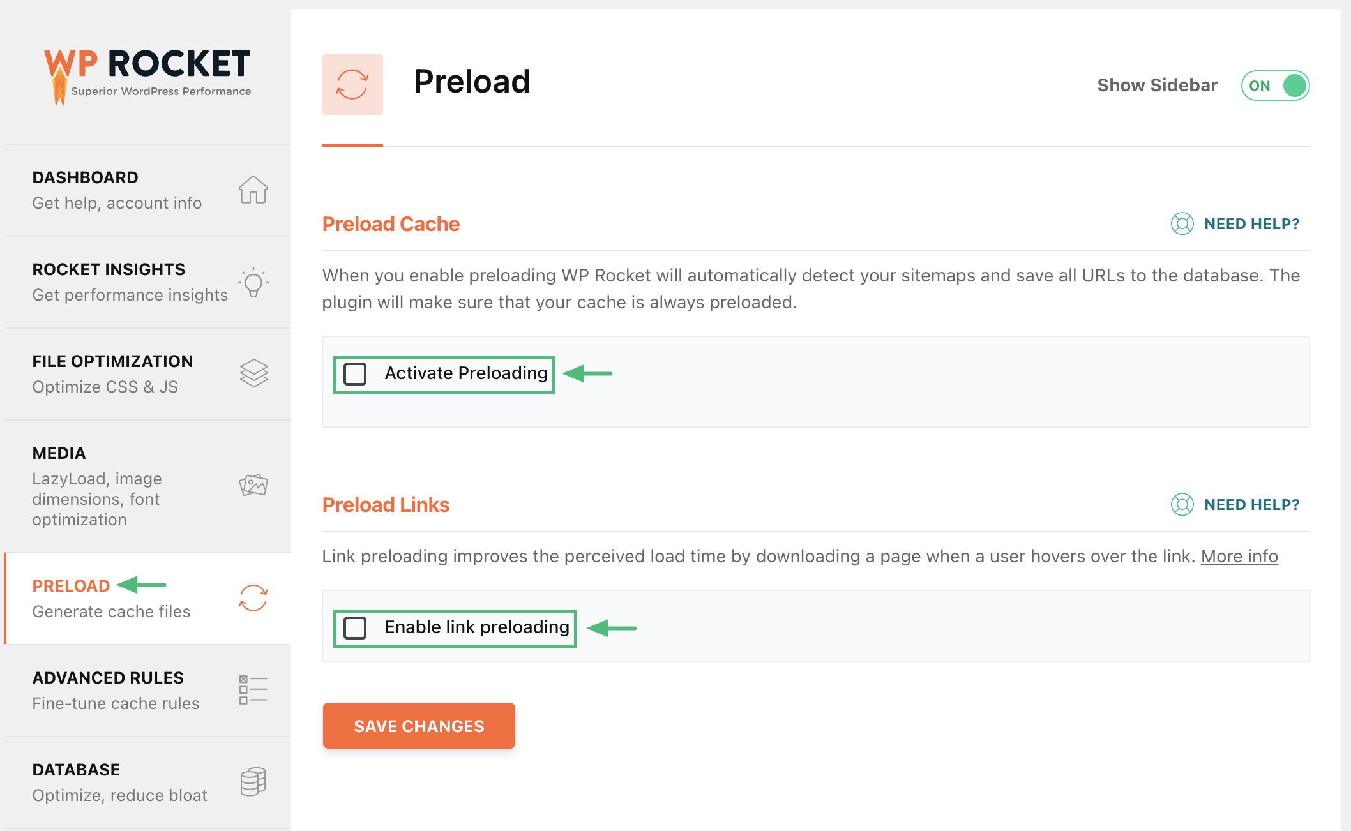Select the Dashboard home icon
1351x831 pixels.
(x=253, y=190)
